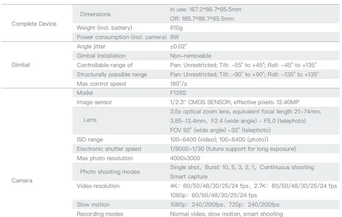Click the ISO range label
This screenshot has width=342, height=217.
click(x=90, y=139)
